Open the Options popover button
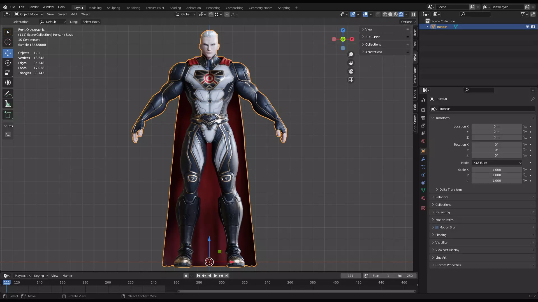538x302 pixels. tap(408, 22)
